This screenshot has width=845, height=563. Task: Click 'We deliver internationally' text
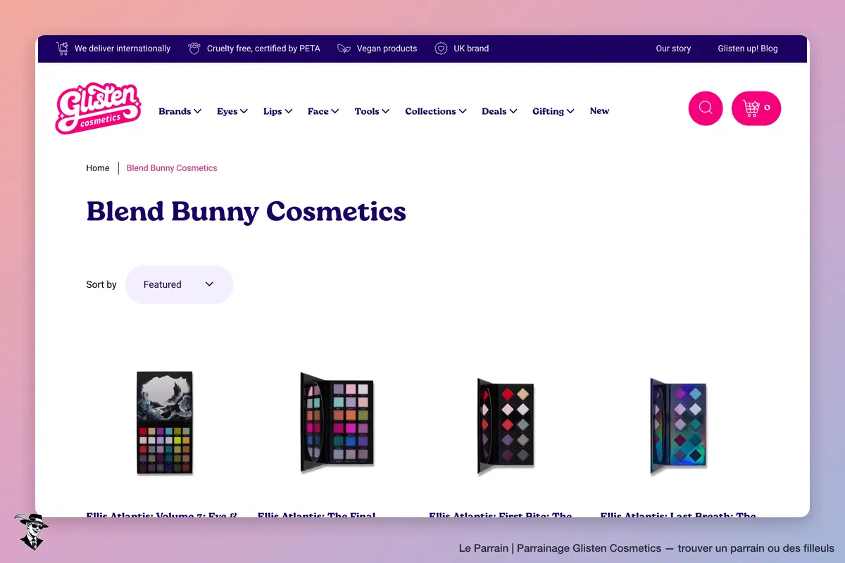pos(123,49)
